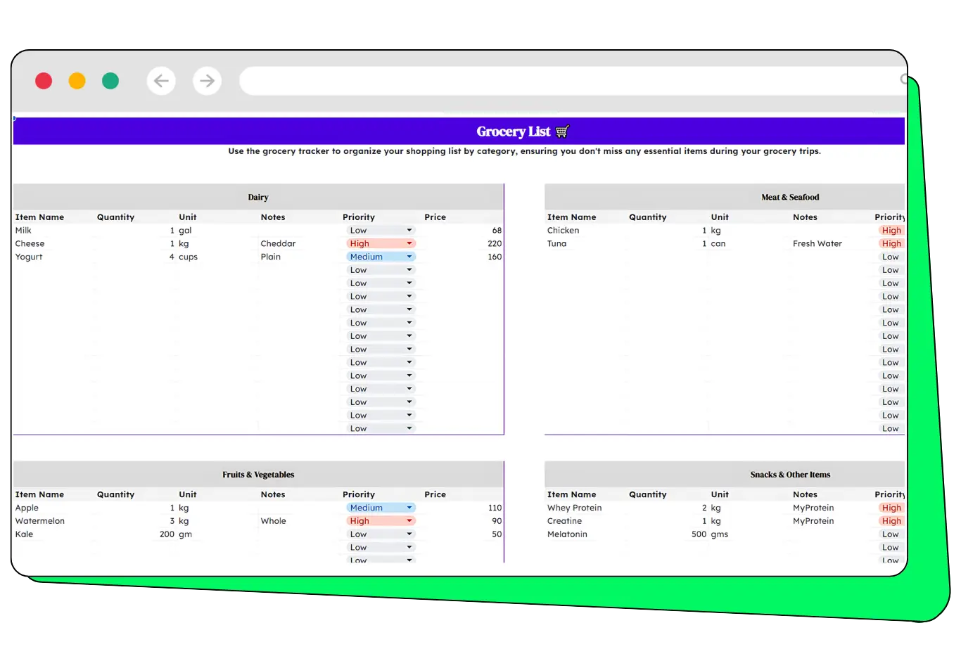
Task: Open Kale Low priority dropdown
Action: pos(409,534)
